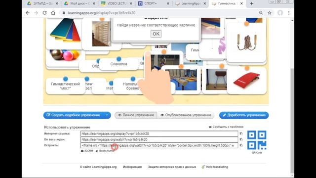This screenshot has height=178, width=316.
Task: Open a new browser tab
Action: (251, 3)
